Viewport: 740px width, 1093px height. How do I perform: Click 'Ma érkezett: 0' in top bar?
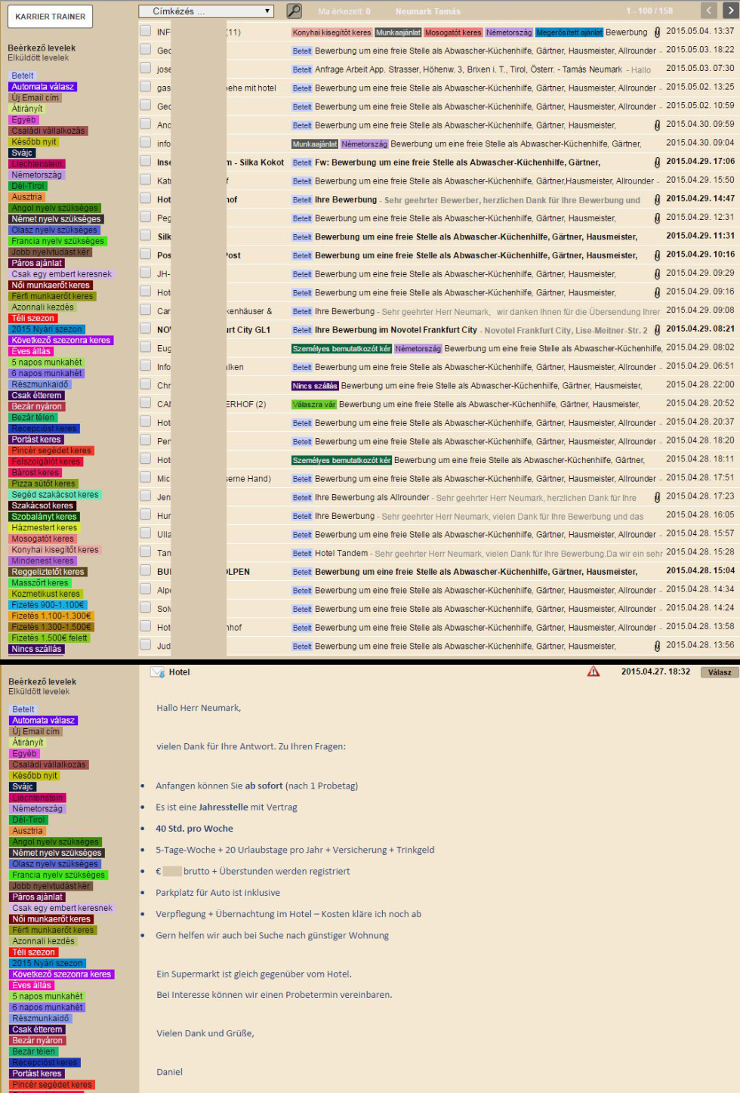pos(344,11)
